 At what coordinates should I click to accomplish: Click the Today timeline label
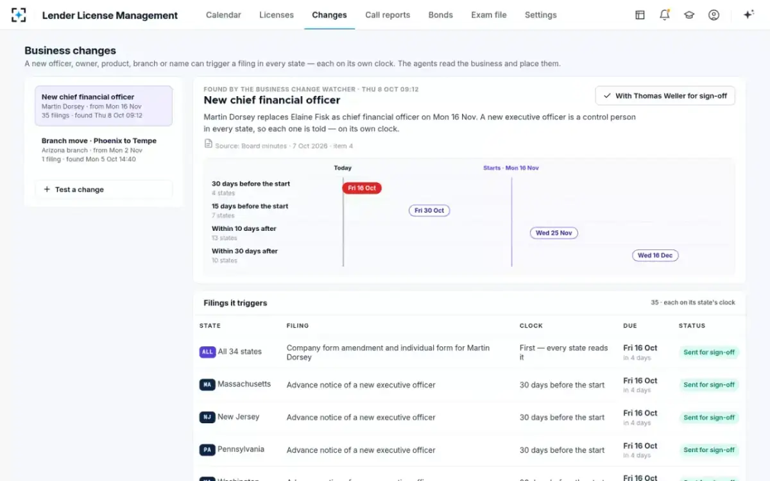[x=343, y=168]
